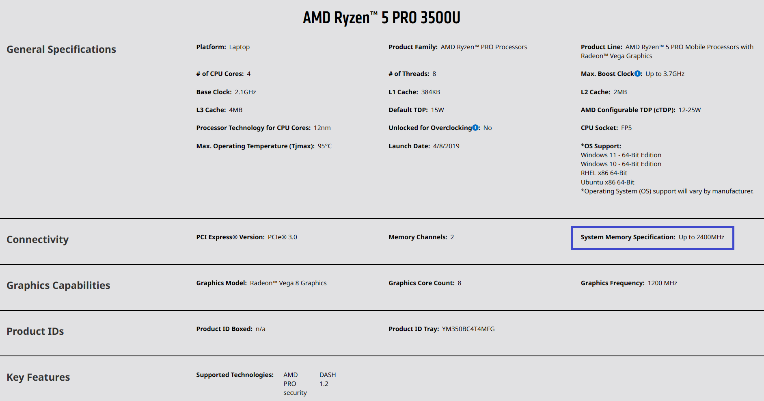Click the Windows 11 - 64-Bit Edition entry
764x401 pixels.
[621, 155]
